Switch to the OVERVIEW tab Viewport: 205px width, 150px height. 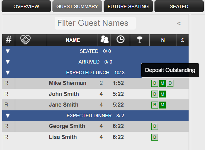click(26, 6)
